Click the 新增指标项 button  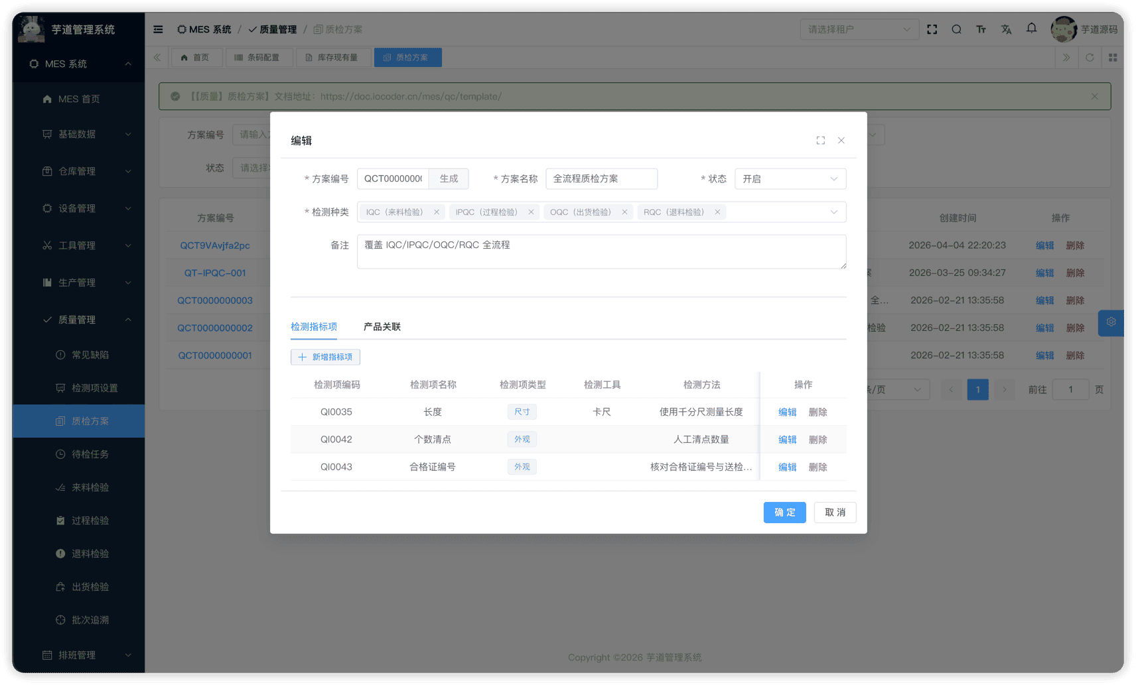pyautogui.click(x=325, y=357)
